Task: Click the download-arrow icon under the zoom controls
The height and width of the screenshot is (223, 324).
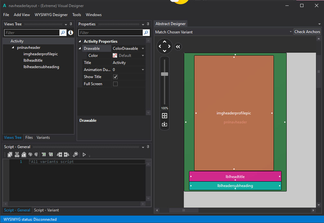Action: [165, 124]
